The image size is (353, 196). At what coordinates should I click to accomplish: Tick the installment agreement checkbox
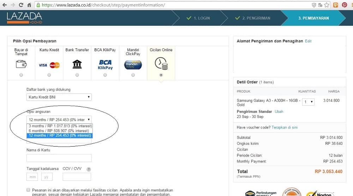[x=28, y=190]
